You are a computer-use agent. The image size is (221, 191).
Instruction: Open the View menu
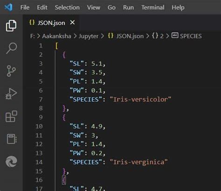click(94, 7)
